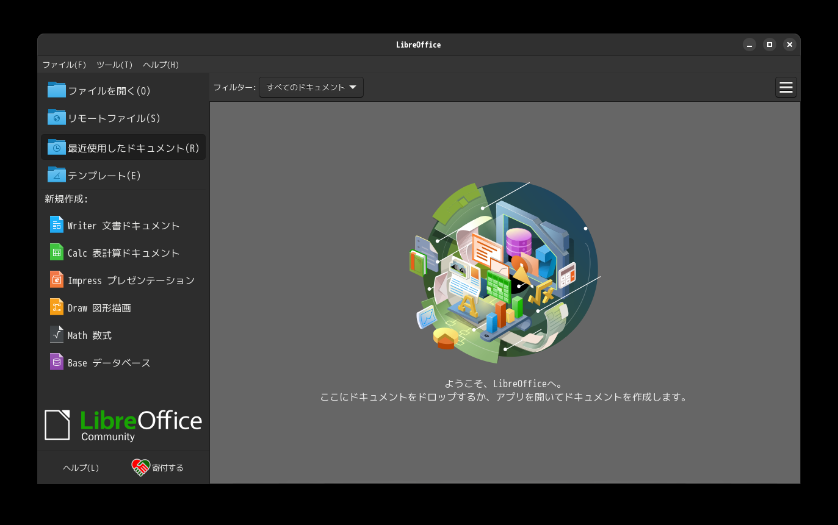Select ファイルを開く(O) button
838x525 pixels.
tap(123, 90)
